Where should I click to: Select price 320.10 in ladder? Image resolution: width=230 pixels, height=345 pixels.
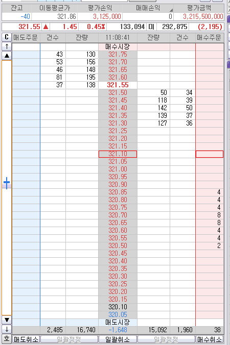point(118,307)
